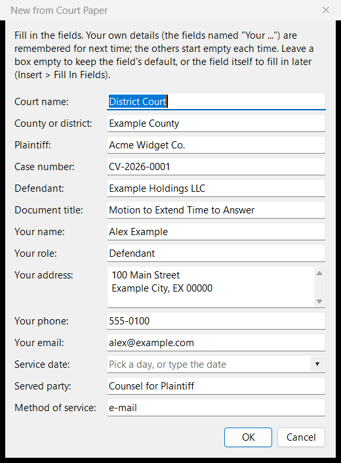This screenshot has width=341, height=463.
Task: Edit the Document title field
Action: pos(216,210)
